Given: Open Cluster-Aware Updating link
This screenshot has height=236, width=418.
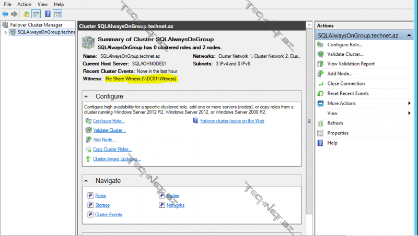Looking at the screenshot, I should click(117, 159).
